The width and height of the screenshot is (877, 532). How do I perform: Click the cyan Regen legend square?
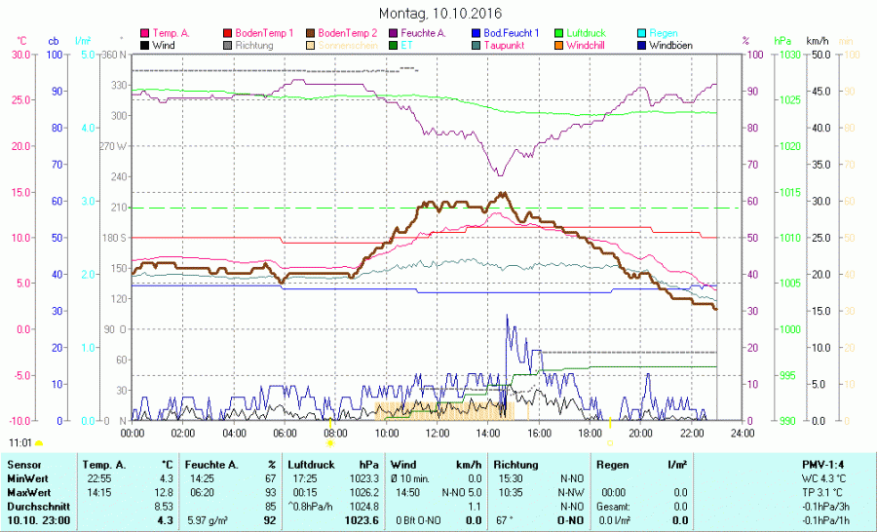tap(642, 33)
